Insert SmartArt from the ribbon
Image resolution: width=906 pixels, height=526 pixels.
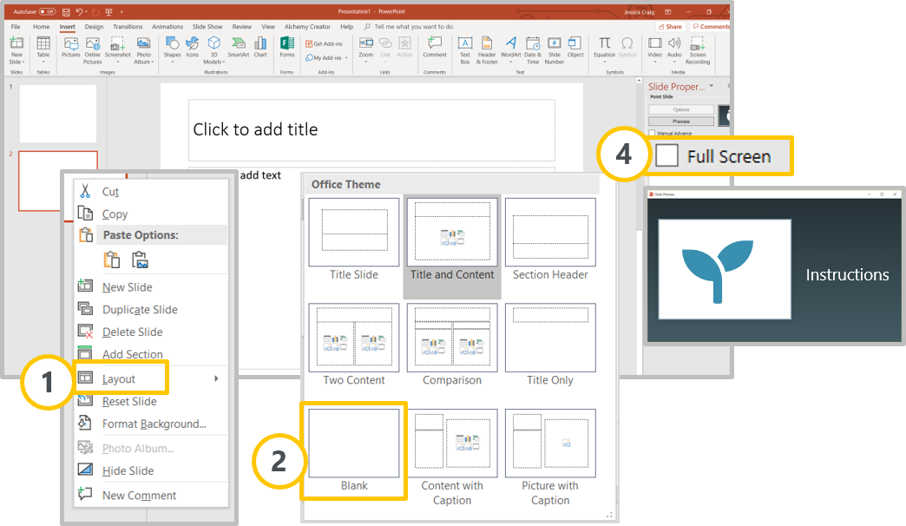point(238,47)
